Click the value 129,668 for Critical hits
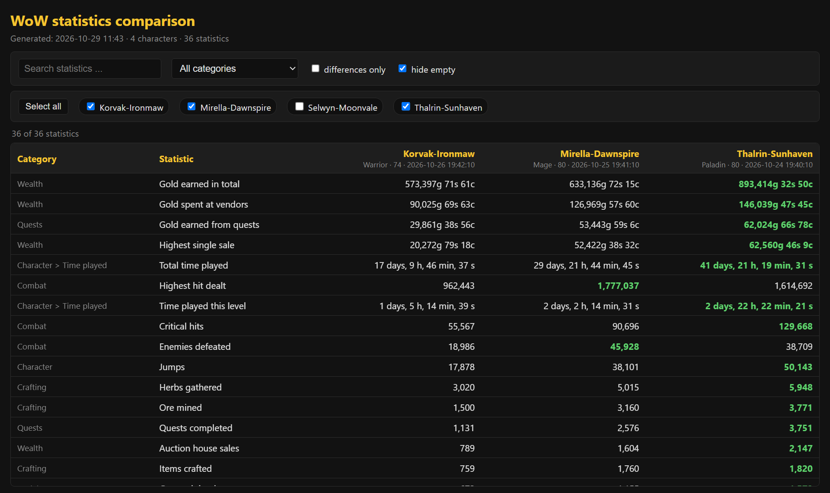This screenshot has width=830, height=493. point(795,326)
